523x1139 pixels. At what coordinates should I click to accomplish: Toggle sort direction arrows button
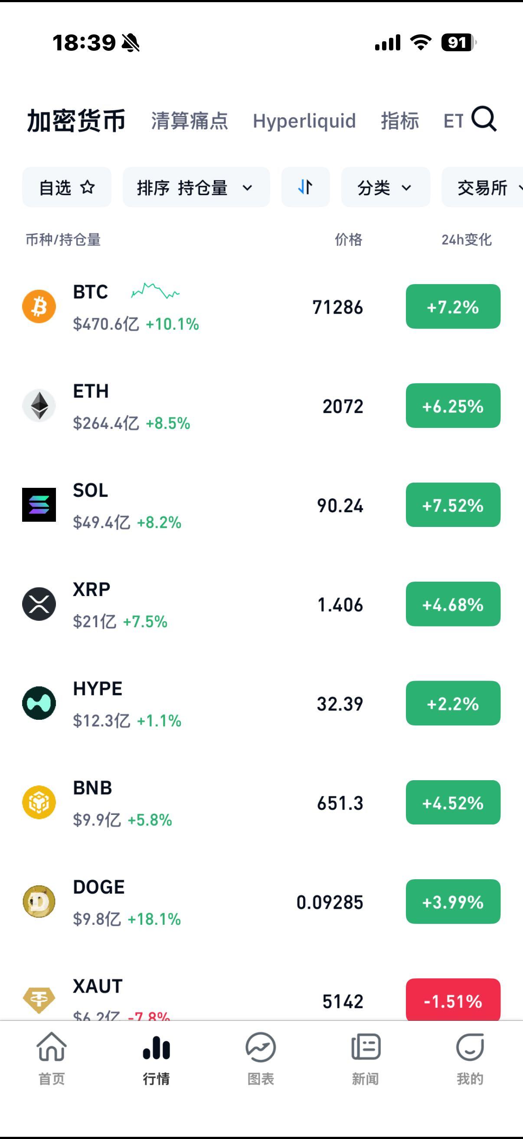(305, 188)
